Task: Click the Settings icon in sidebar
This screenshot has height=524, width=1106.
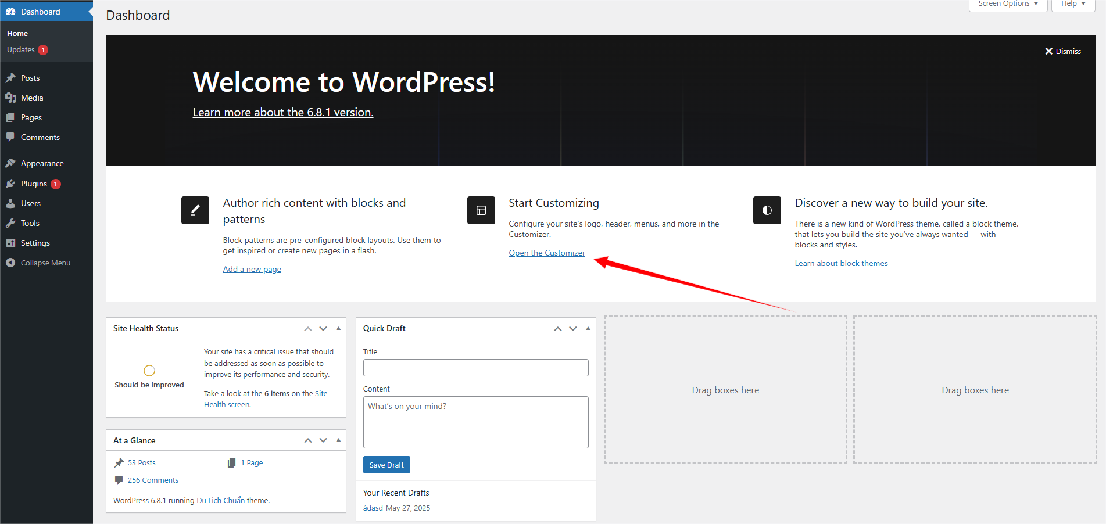Action: click(x=10, y=243)
